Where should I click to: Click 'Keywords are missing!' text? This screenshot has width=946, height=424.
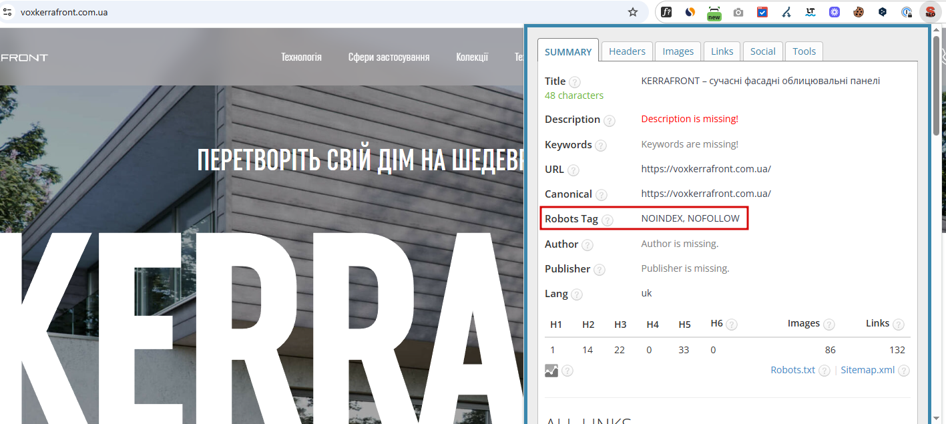pyautogui.click(x=690, y=144)
